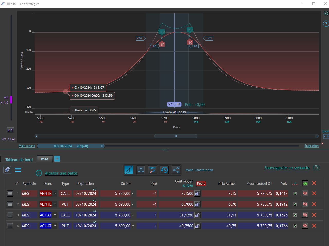Add a new tab with plus button

[x=57, y=159]
